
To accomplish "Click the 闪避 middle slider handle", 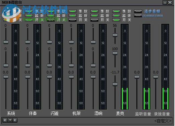I will (x=49, y=66).
